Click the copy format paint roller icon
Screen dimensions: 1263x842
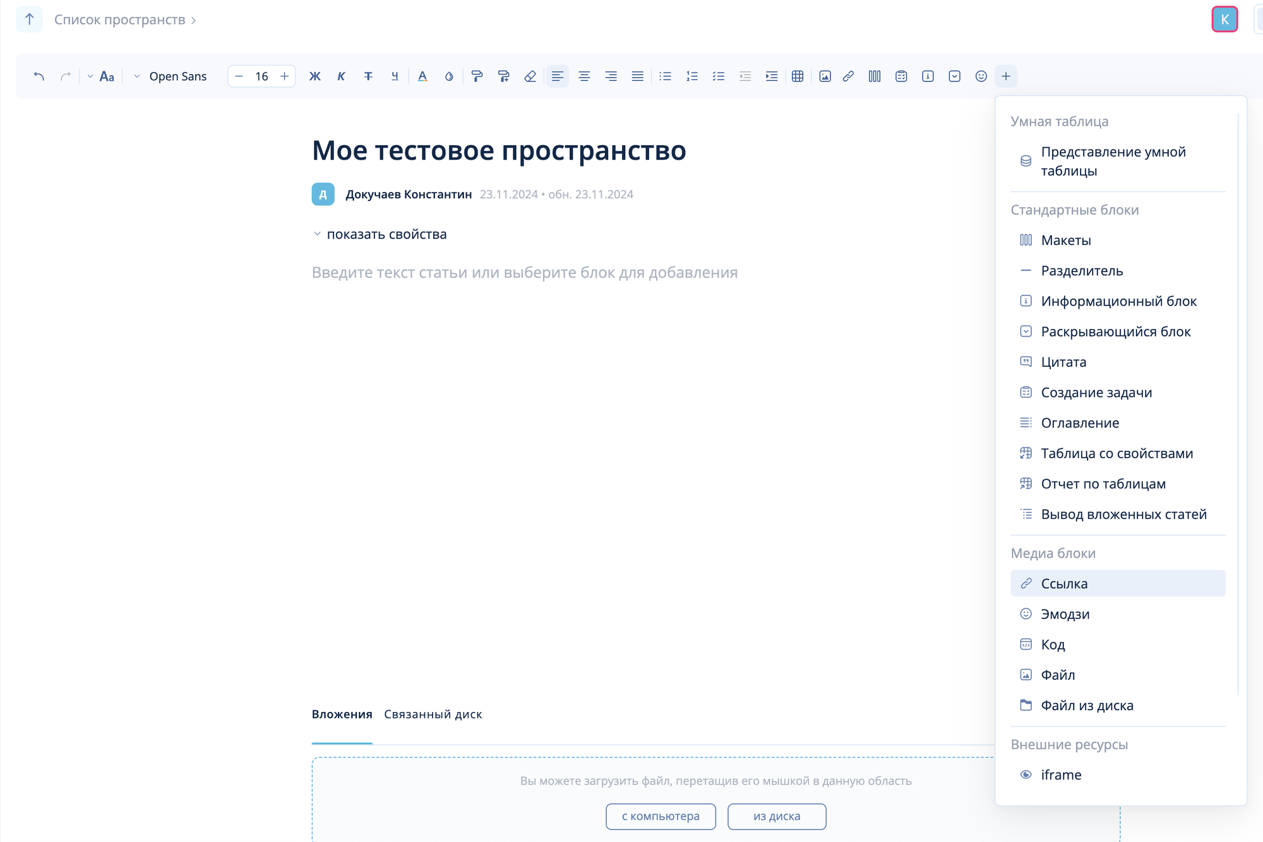(477, 76)
